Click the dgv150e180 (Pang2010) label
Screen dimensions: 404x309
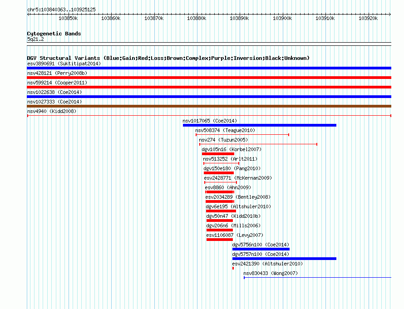coord(232,168)
